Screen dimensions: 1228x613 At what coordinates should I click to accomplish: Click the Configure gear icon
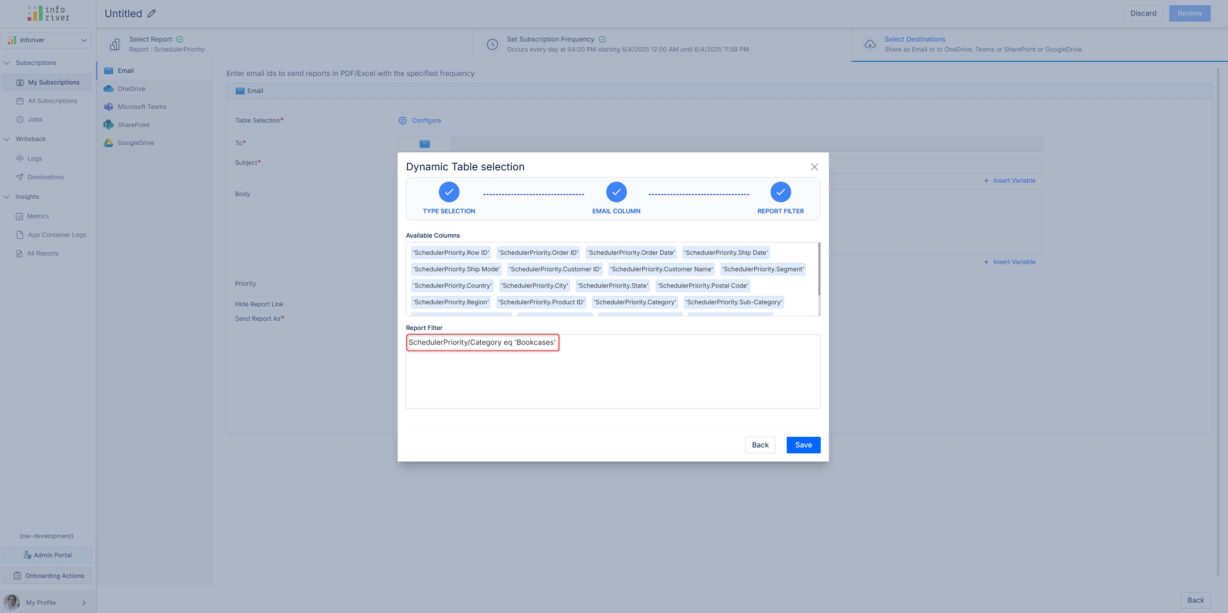pos(403,120)
